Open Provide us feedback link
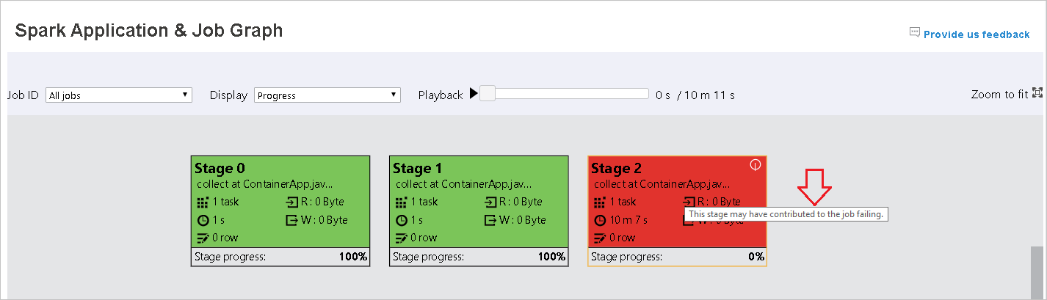Viewport: 1047px width, 300px height. click(977, 34)
